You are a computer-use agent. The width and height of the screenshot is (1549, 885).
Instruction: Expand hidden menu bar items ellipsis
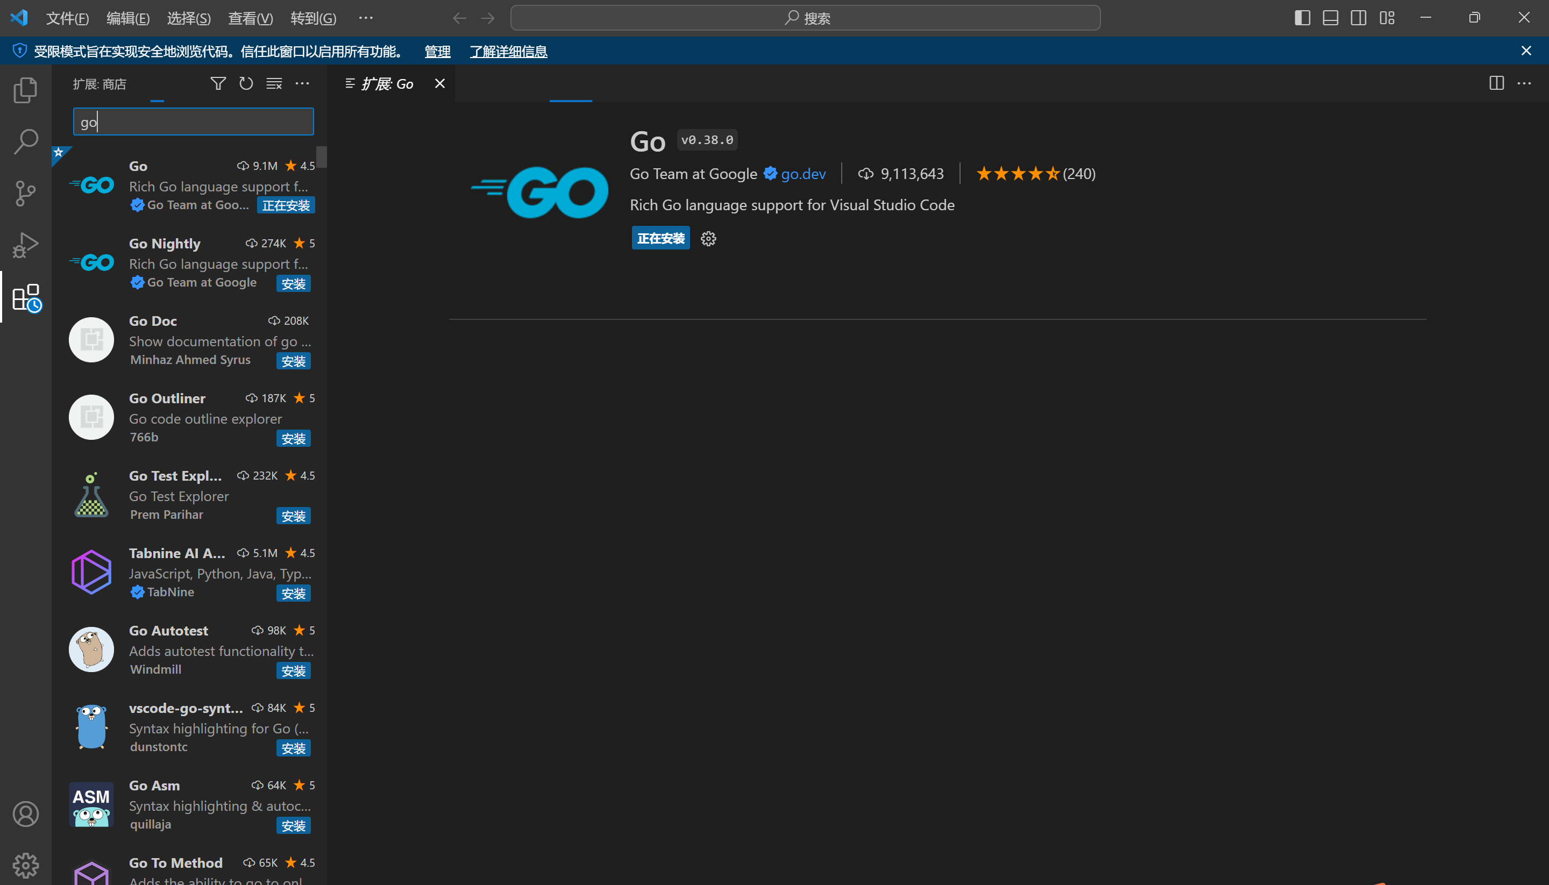365,18
